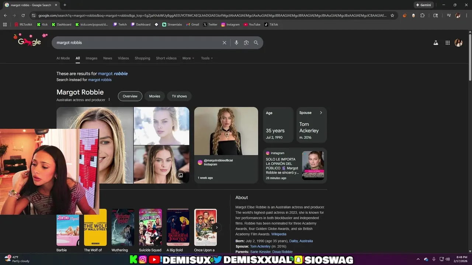
Task: Open Suicide Squad movie poster
Action: pos(150,227)
